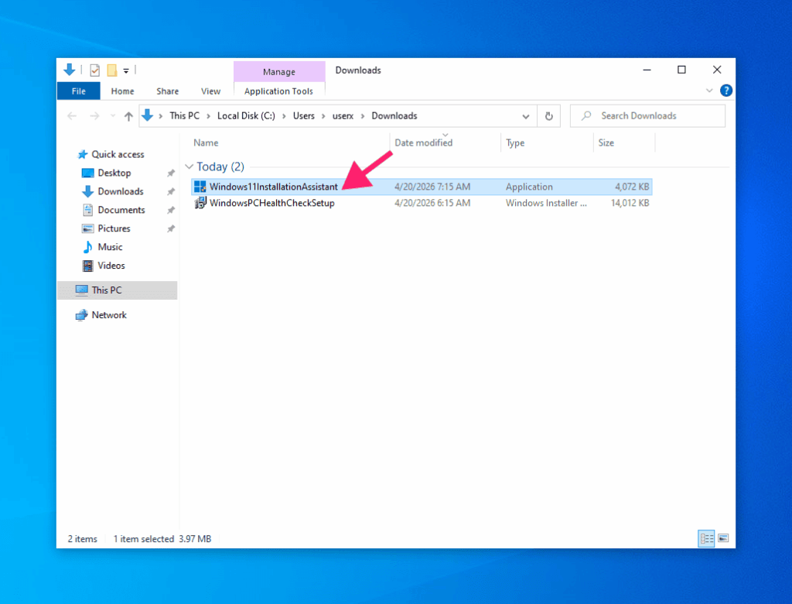
Task: Click the pin icon beside Documents
Action: tap(171, 210)
